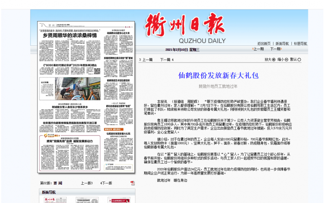Go to next issue via 下一期

pyautogui.click(x=275, y=49)
